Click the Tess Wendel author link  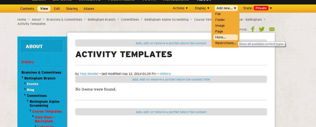pos(89,74)
